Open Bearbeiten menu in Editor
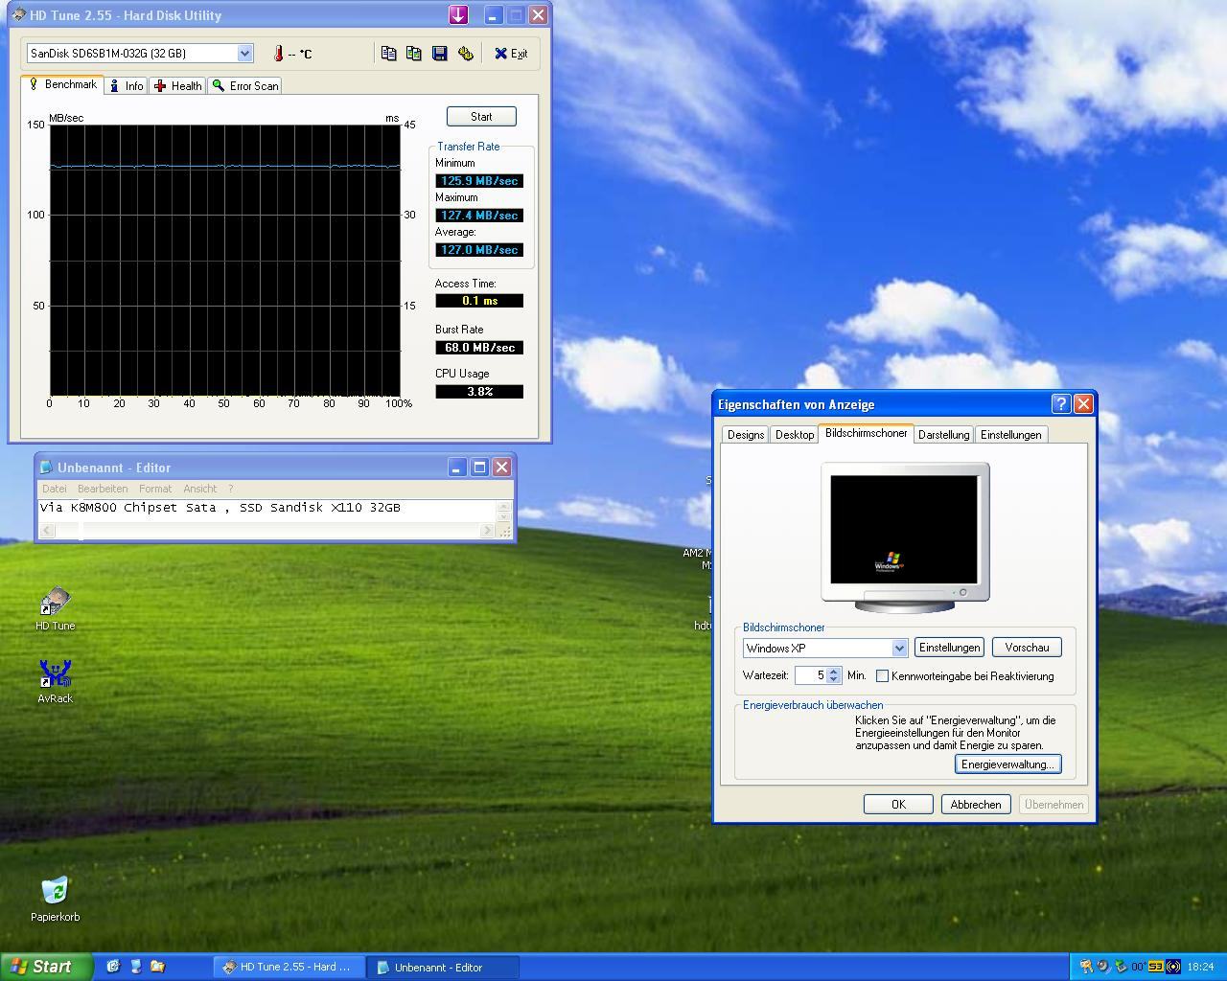 click(x=103, y=489)
